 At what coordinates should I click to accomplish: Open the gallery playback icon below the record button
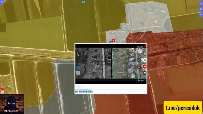pyautogui.click(x=145, y=73)
